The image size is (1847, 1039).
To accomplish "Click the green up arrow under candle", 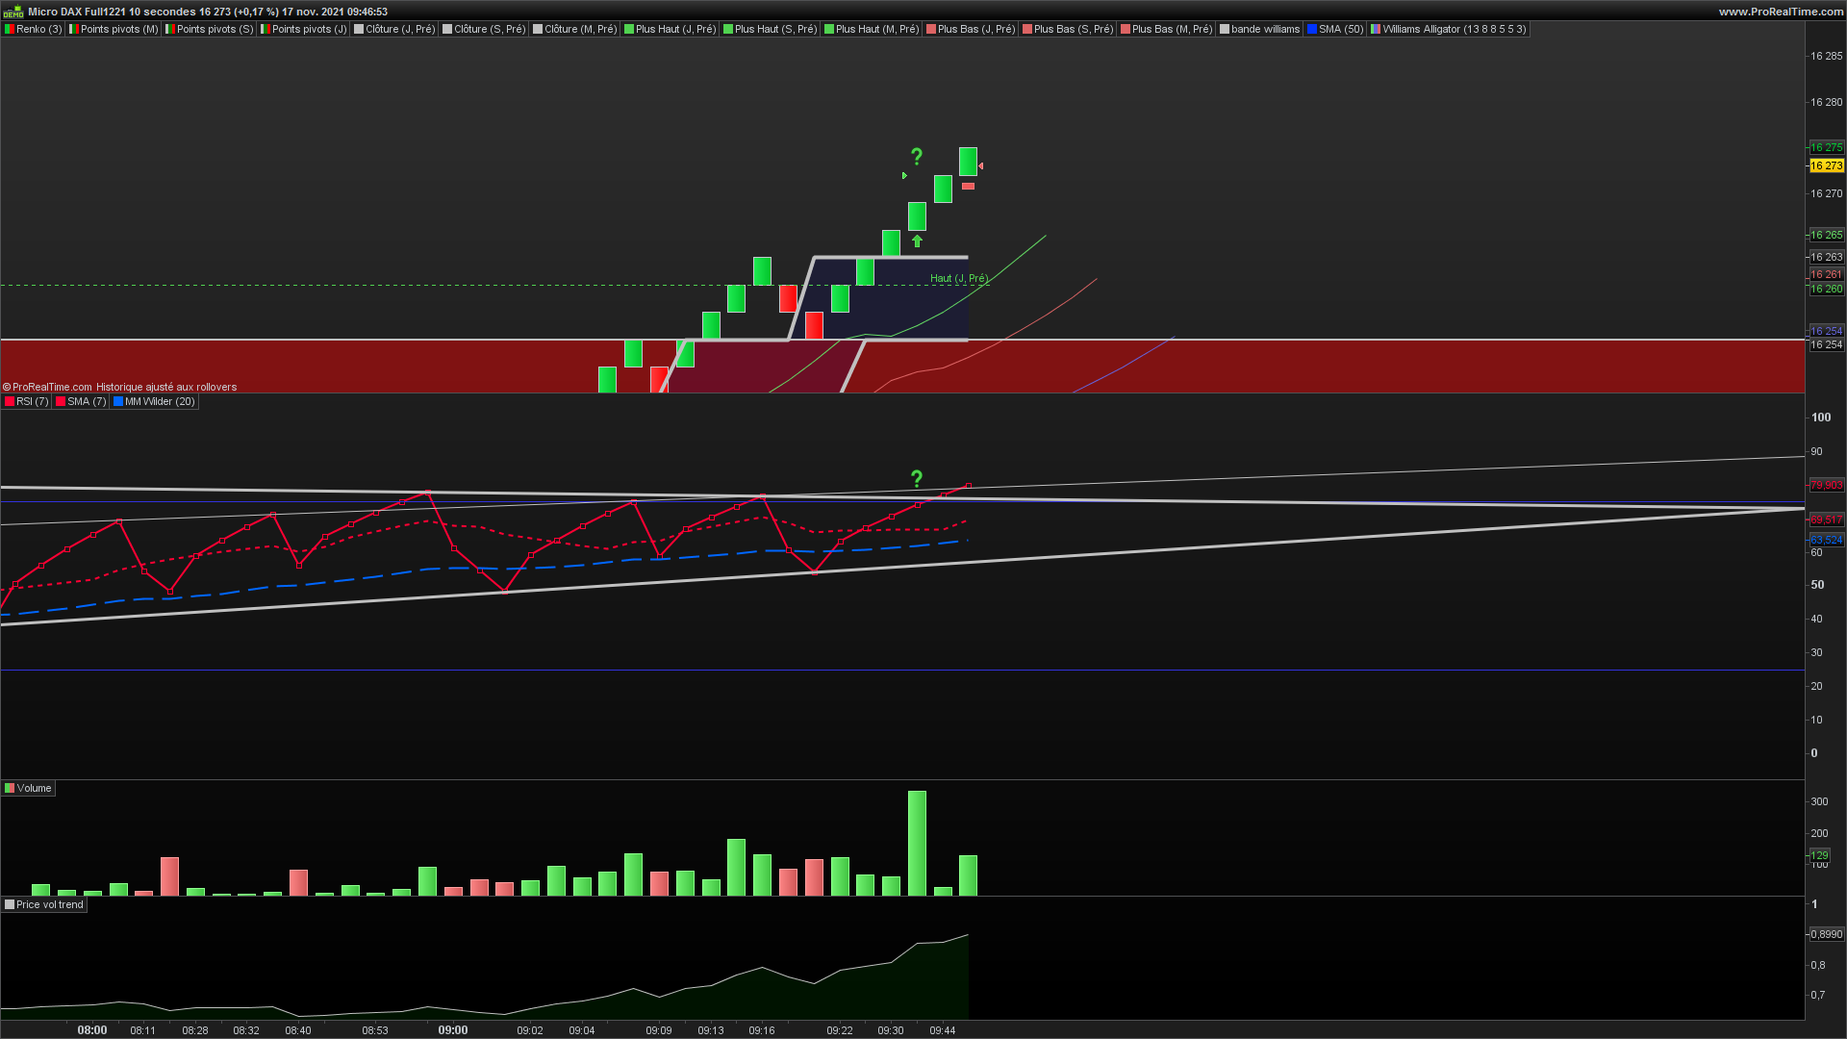I will (x=917, y=241).
